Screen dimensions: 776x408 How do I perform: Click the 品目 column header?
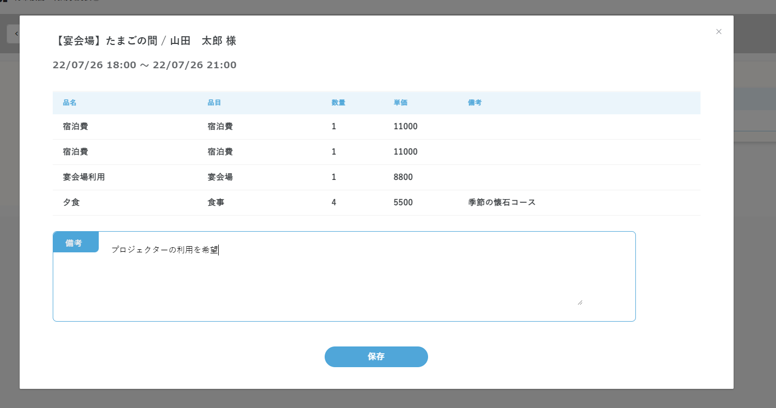(x=214, y=103)
